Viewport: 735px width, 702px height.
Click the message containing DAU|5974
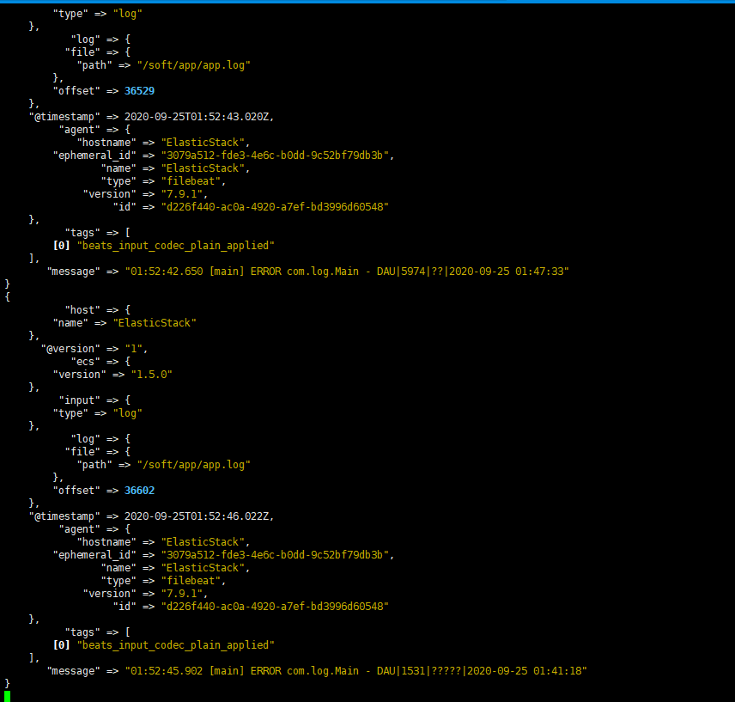click(x=347, y=271)
